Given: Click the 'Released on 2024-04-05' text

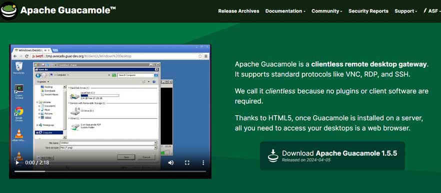Looking at the screenshot, I should coord(306,160).
